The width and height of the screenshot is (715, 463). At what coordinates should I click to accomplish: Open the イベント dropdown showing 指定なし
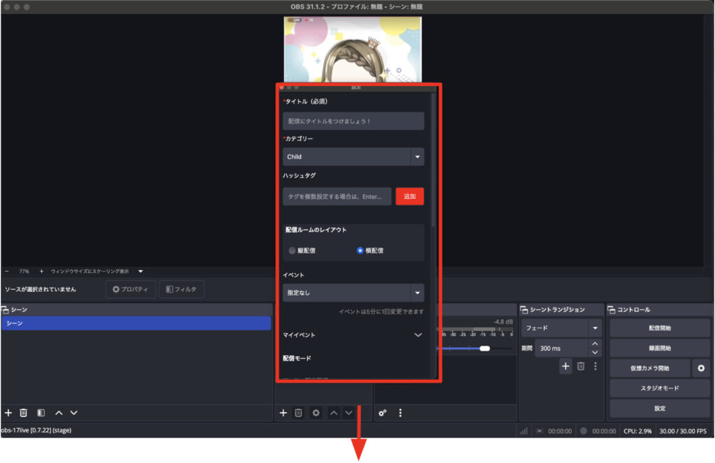tap(353, 293)
